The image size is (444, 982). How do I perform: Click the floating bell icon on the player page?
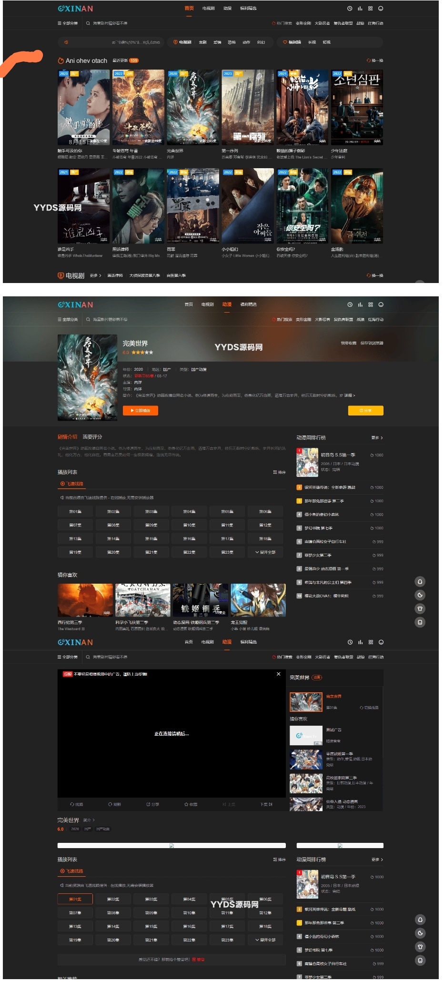point(420,920)
